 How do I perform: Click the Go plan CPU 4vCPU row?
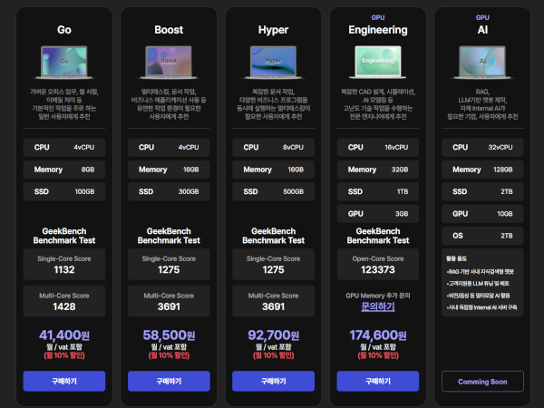(x=64, y=147)
